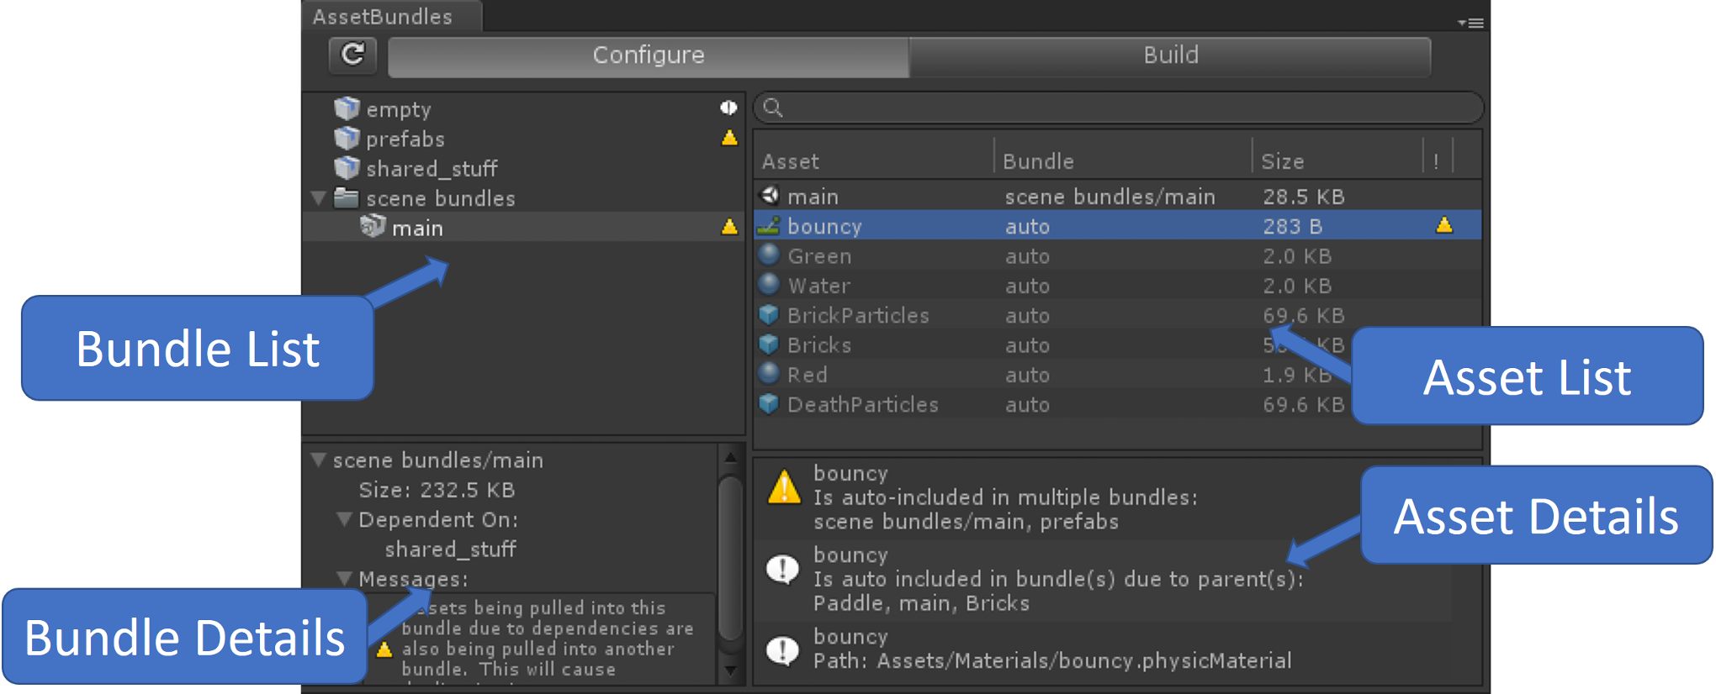
Task: Switch to the Build tab
Action: click(1170, 55)
